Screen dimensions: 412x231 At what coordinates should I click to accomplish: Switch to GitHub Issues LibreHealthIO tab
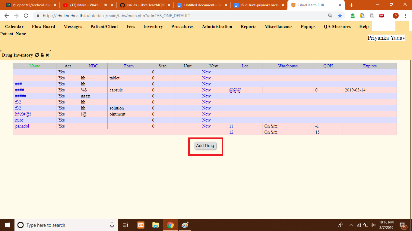(144, 5)
